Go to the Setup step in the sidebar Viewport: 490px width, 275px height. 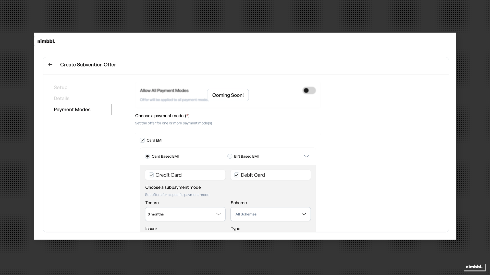(60, 87)
